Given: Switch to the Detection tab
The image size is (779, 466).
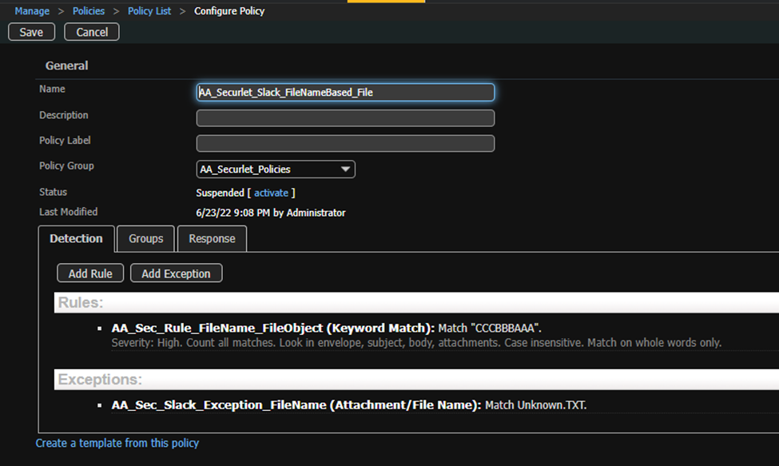Looking at the screenshot, I should pyautogui.click(x=76, y=238).
